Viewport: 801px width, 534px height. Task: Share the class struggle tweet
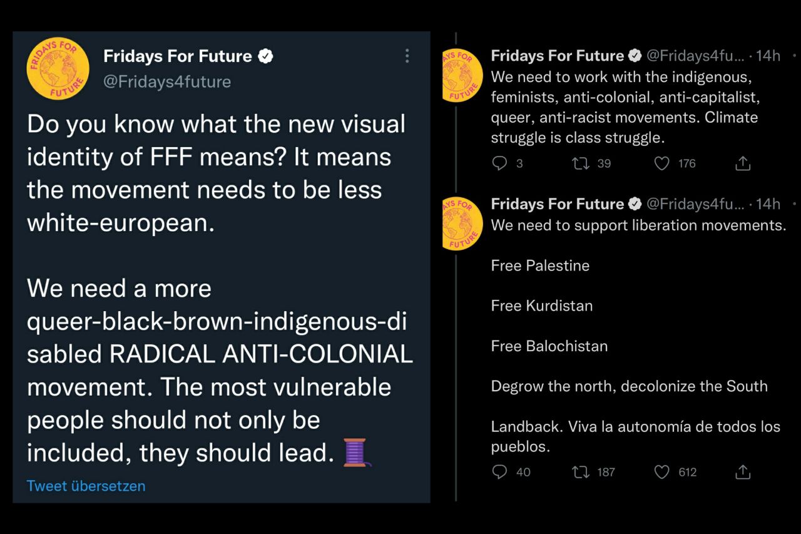click(742, 163)
